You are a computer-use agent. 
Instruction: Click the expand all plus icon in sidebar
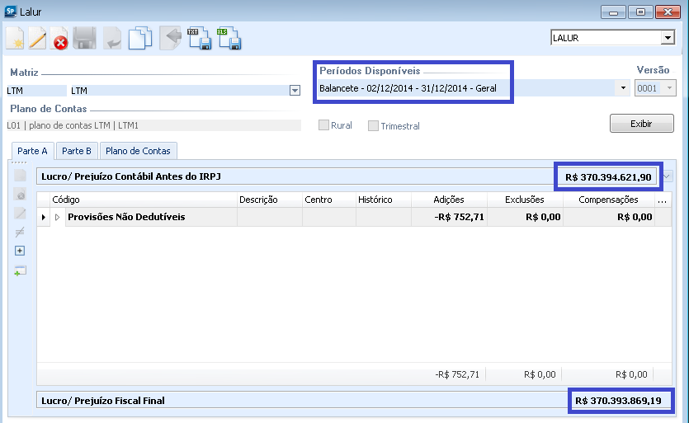[20, 251]
